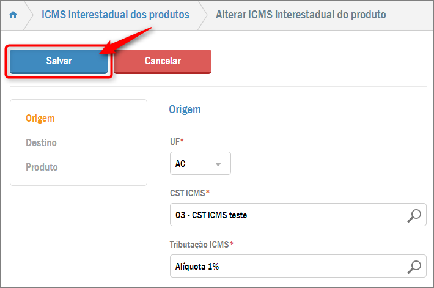Click the Origem section heading
434x288 pixels.
[x=185, y=109]
